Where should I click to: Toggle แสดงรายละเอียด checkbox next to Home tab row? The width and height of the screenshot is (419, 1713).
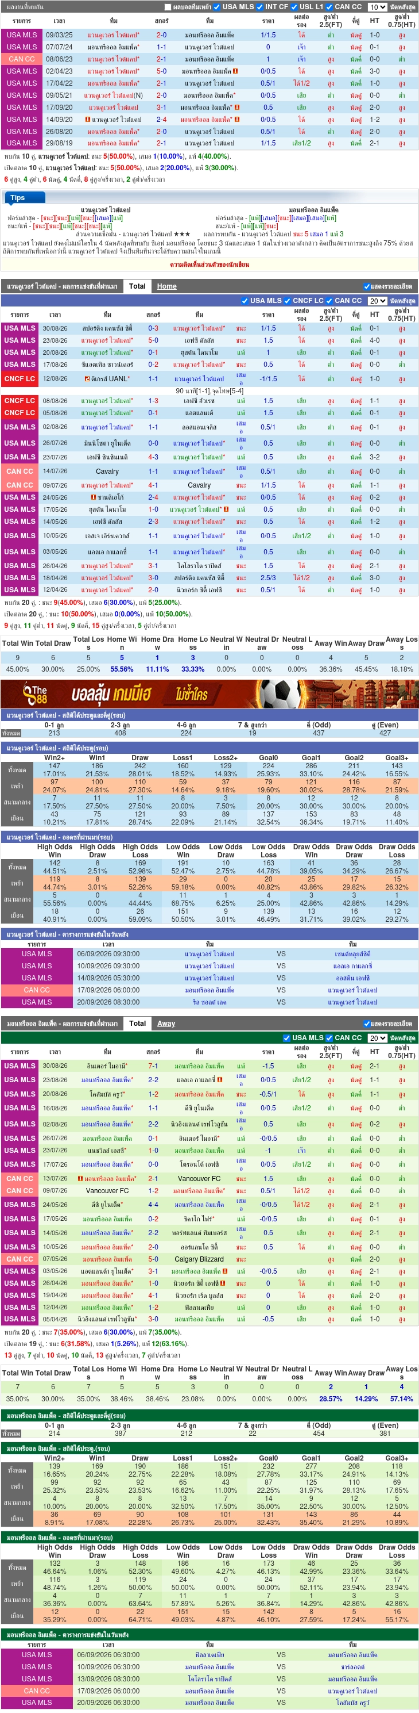pyautogui.click(x=367, y=286)
